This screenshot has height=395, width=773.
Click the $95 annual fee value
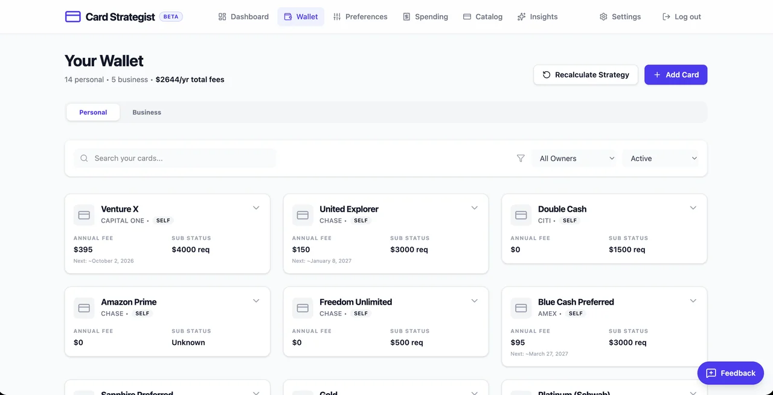coord(518,343)
